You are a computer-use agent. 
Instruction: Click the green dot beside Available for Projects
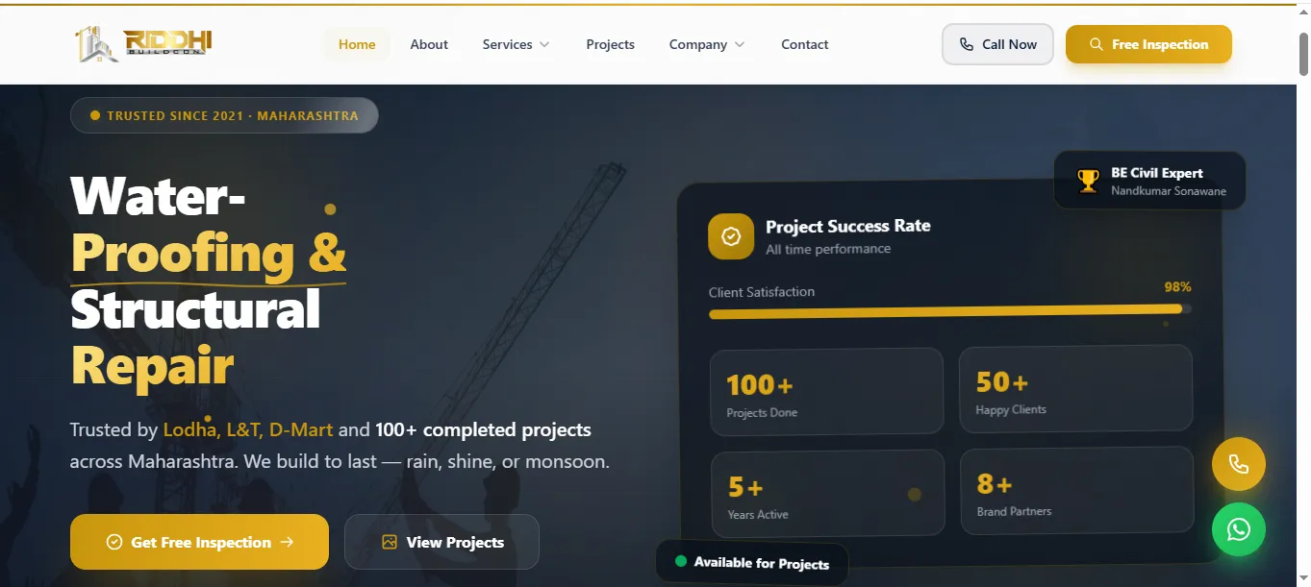pyautogui.click(x=681, y=561)
